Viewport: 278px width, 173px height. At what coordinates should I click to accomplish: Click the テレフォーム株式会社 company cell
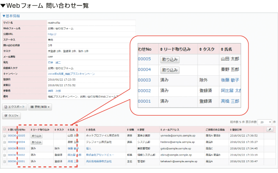click(x=99, y=142)
